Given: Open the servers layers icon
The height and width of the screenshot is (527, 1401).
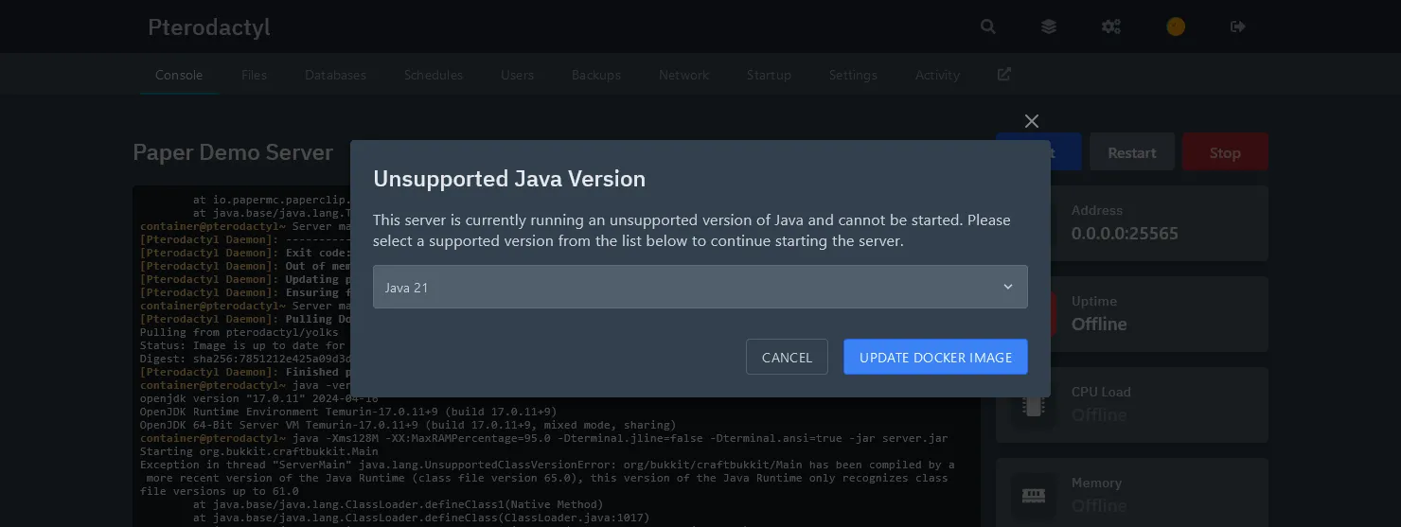Looking at the screenshot, I should pos(1049,26).
